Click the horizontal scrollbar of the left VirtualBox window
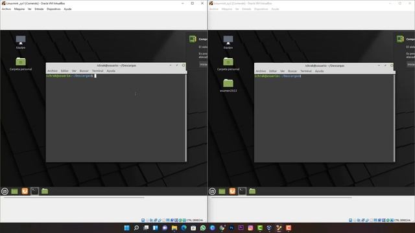Image resolution: width=415 pixels, height=233 pixels. [x=74, y=197]
